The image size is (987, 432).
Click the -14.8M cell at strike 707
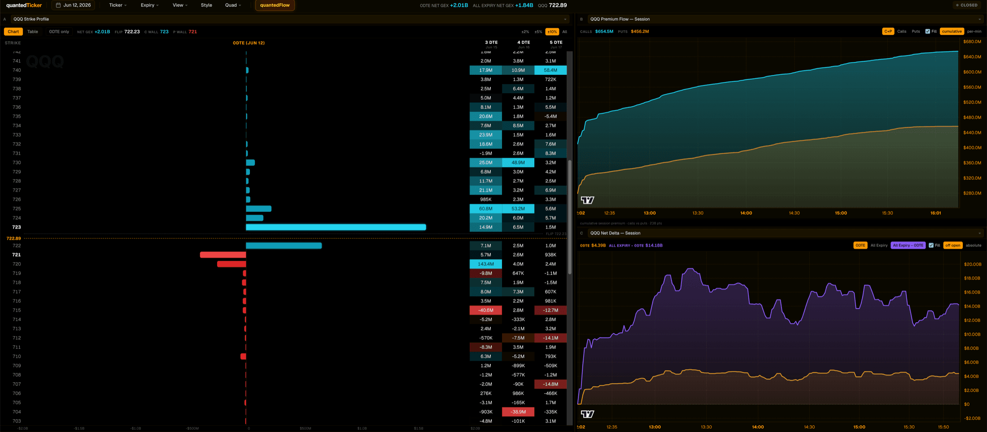[550, 384]
